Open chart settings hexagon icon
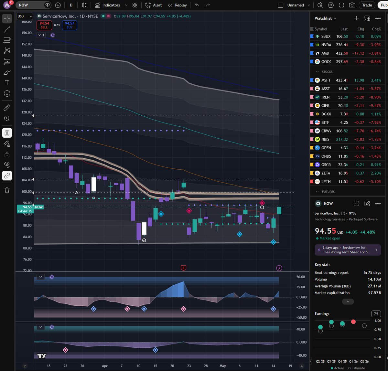The width and height of the screenshot is (388, 371). tap(331, 5)
